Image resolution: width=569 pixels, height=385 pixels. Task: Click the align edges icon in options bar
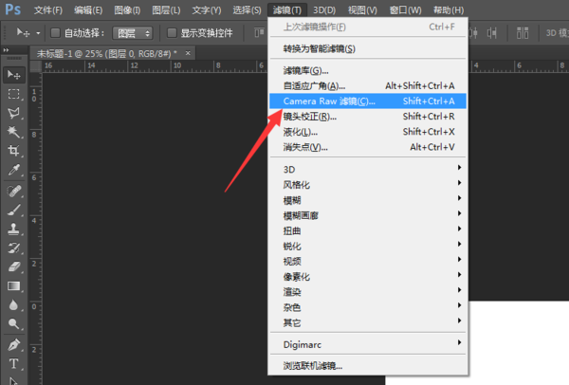coord(259,33)
